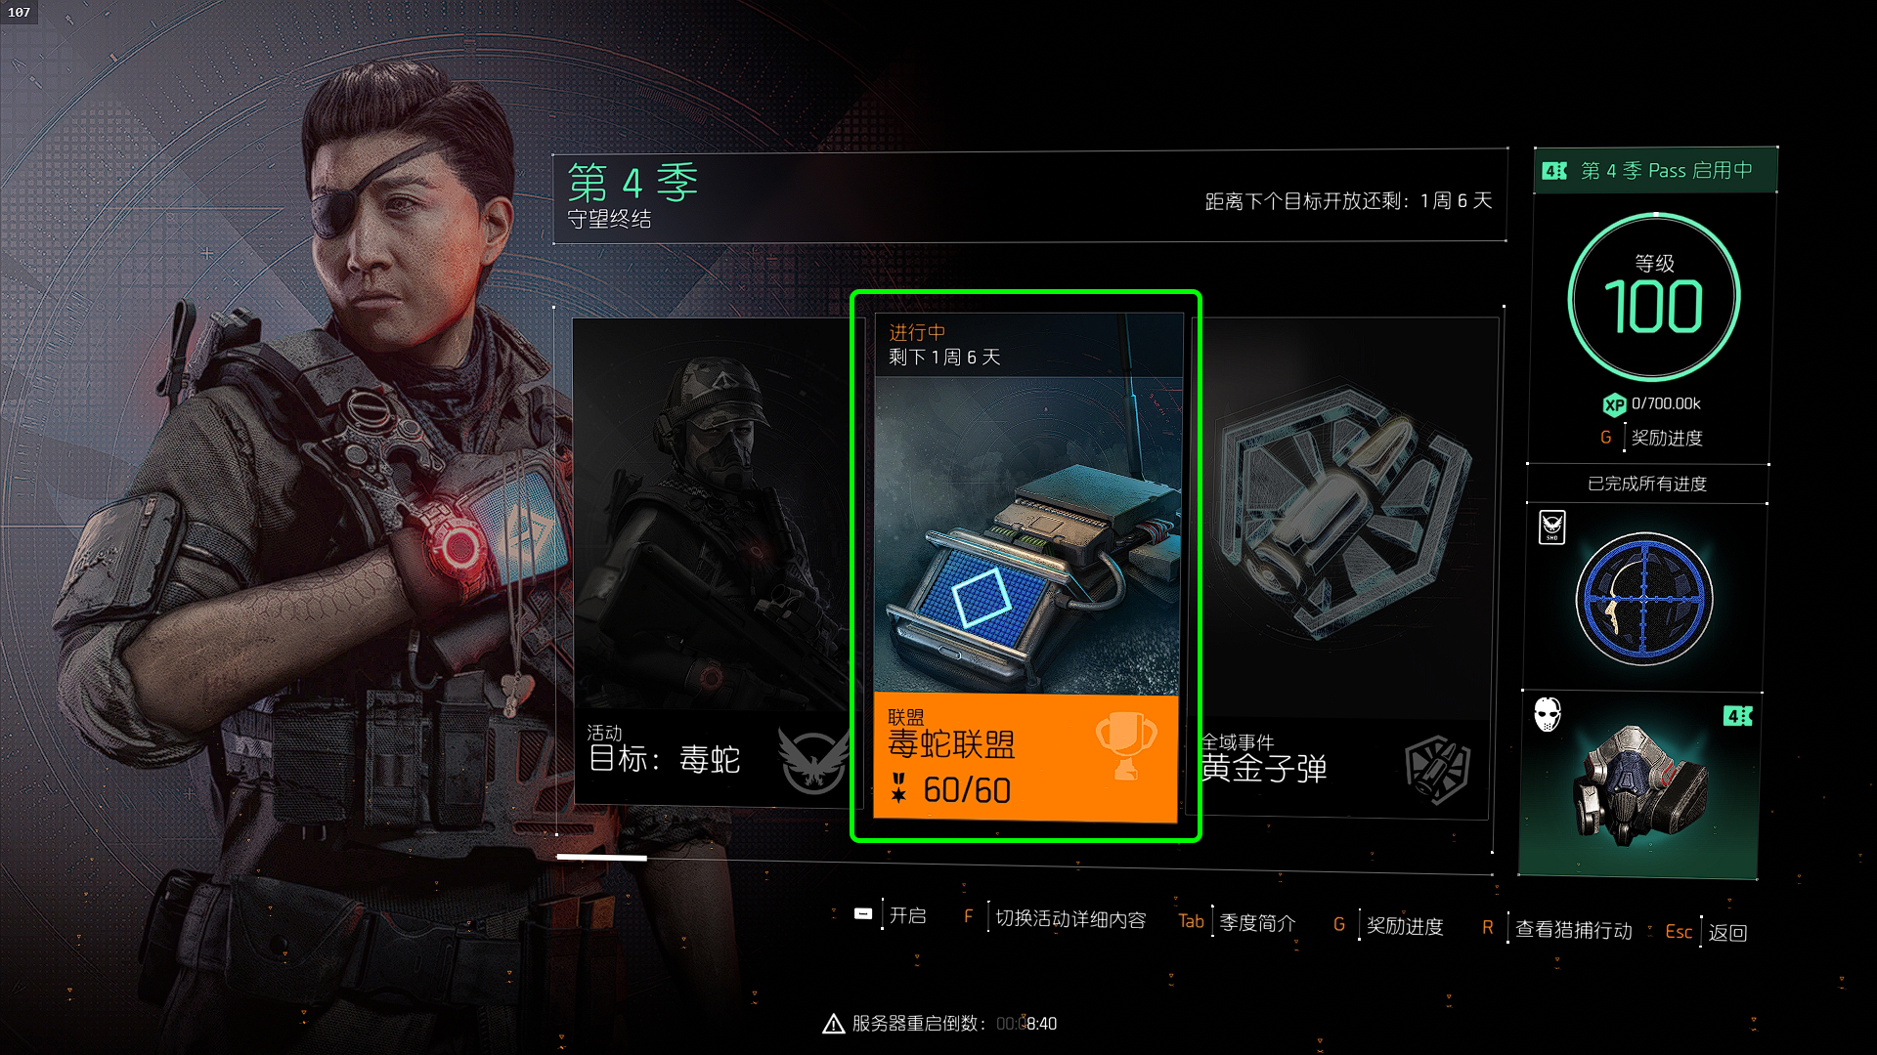Viewport: 1877px width, 1055px height.
Task: Click the trophy icon on 毒蛇联盟 card
Action: pos(1126,746)
